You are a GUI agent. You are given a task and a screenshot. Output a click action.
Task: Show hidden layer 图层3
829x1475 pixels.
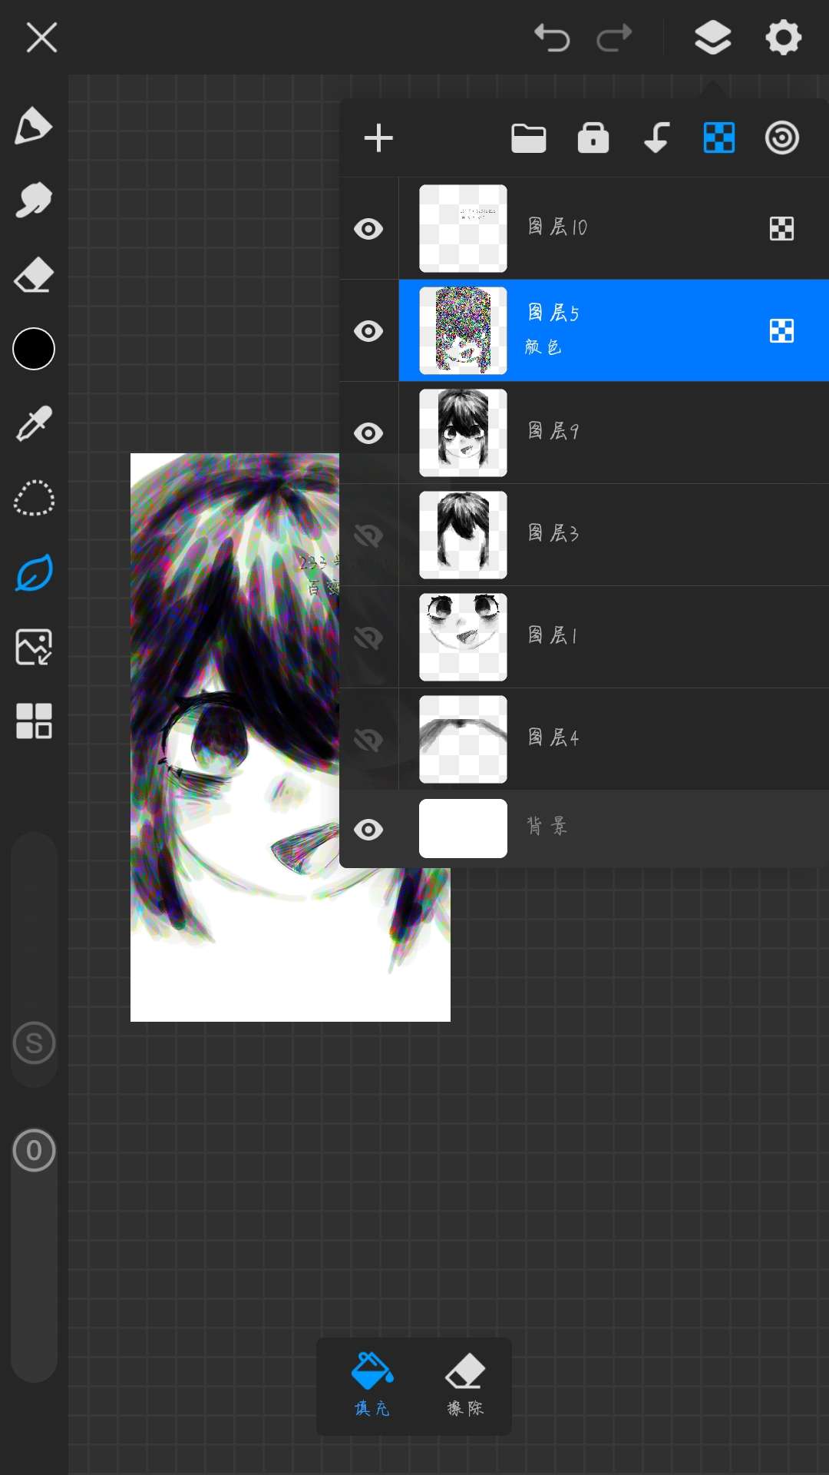(368, 535)
